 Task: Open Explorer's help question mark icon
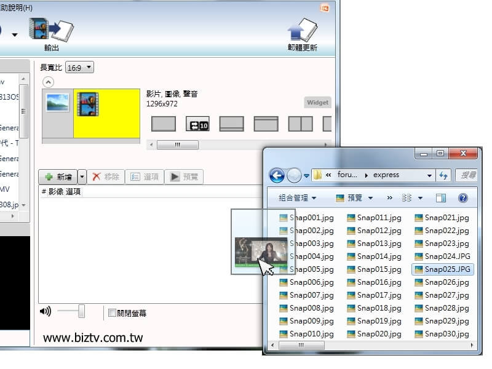pos(463,198)
